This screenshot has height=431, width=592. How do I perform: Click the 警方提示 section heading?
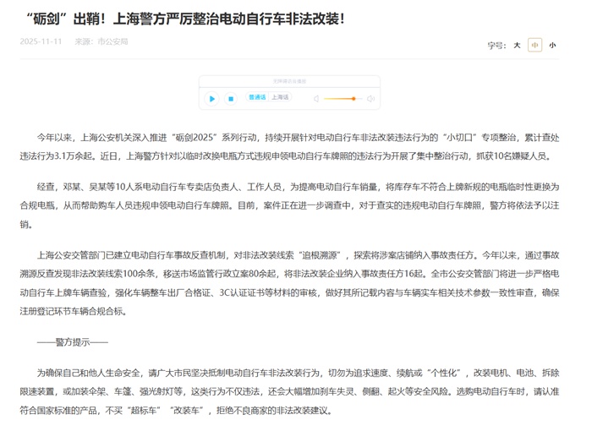72,342
